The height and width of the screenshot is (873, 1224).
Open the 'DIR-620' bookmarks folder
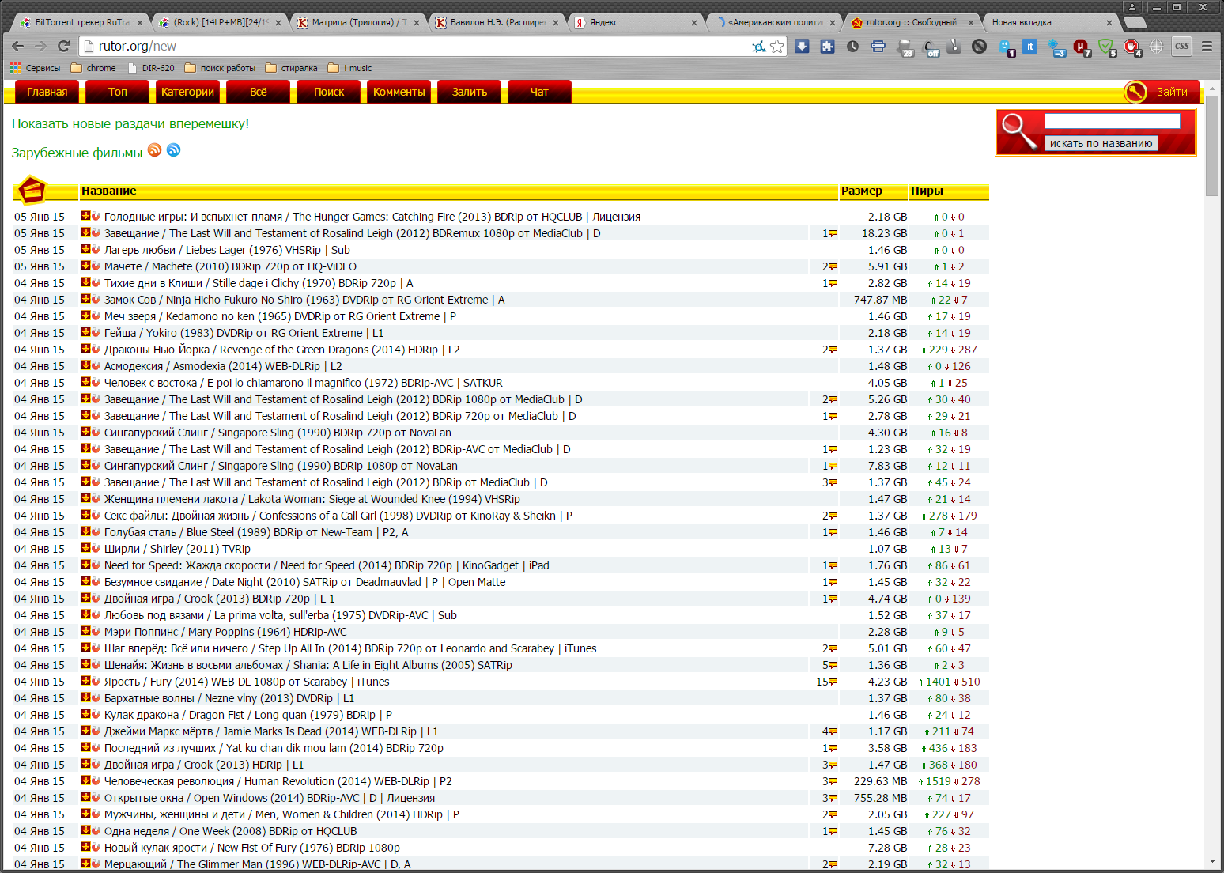click(x=150, y=68)
